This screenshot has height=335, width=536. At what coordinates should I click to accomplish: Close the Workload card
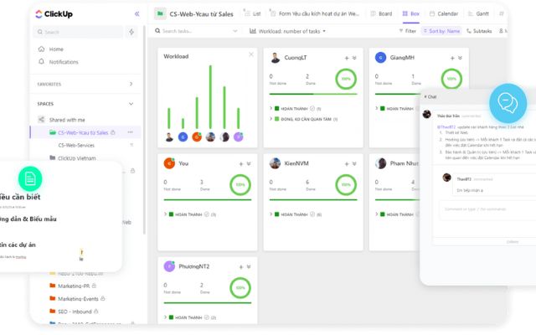(x=250, y=55)
